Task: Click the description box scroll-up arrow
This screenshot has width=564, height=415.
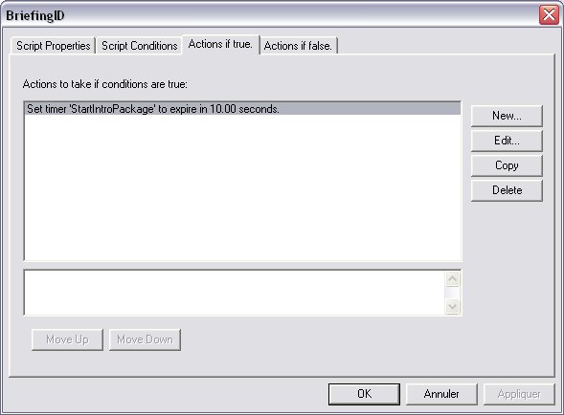Action: 453,279
